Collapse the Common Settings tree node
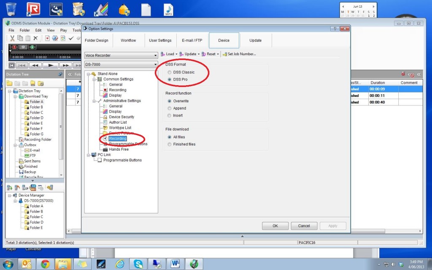 tap(94, 79)
